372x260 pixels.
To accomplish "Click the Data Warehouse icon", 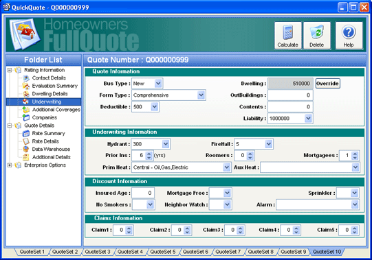I will click(26, 149).
